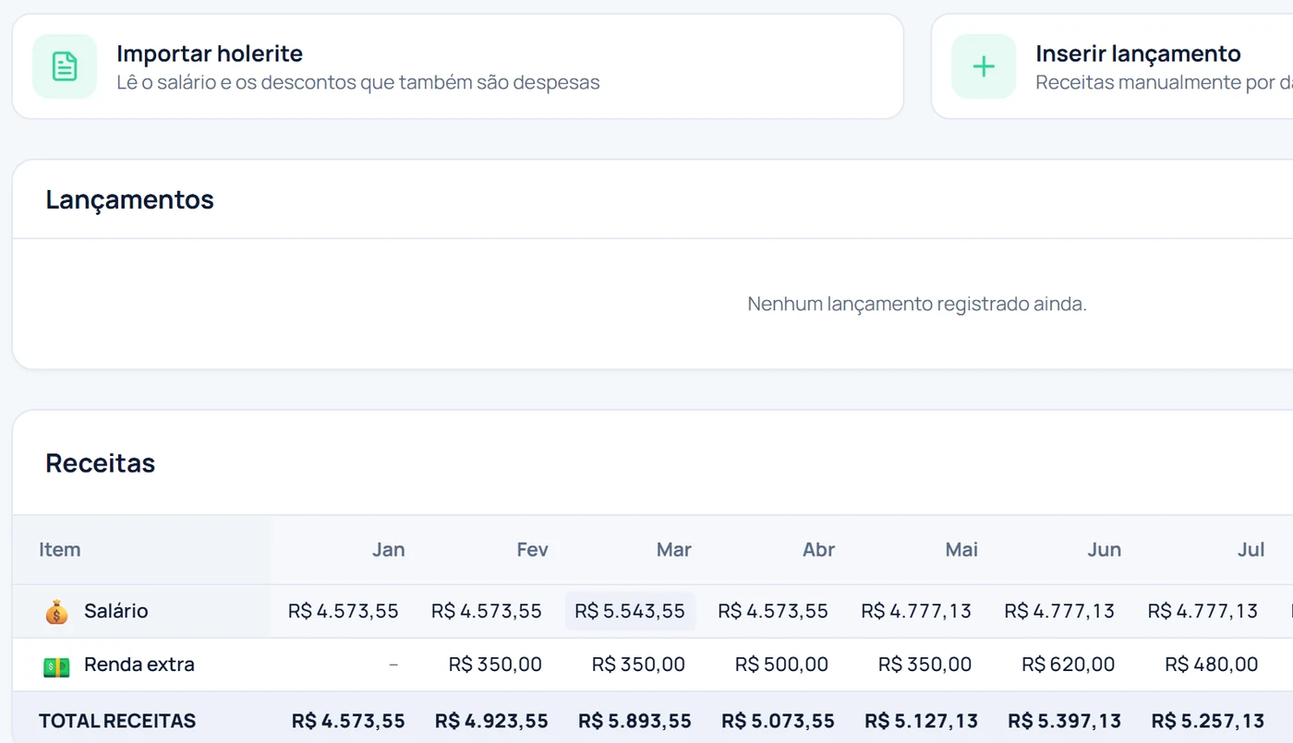This screenshot has width=1293, height=743.
Task: Select the Salário row label
Action: 116,611
